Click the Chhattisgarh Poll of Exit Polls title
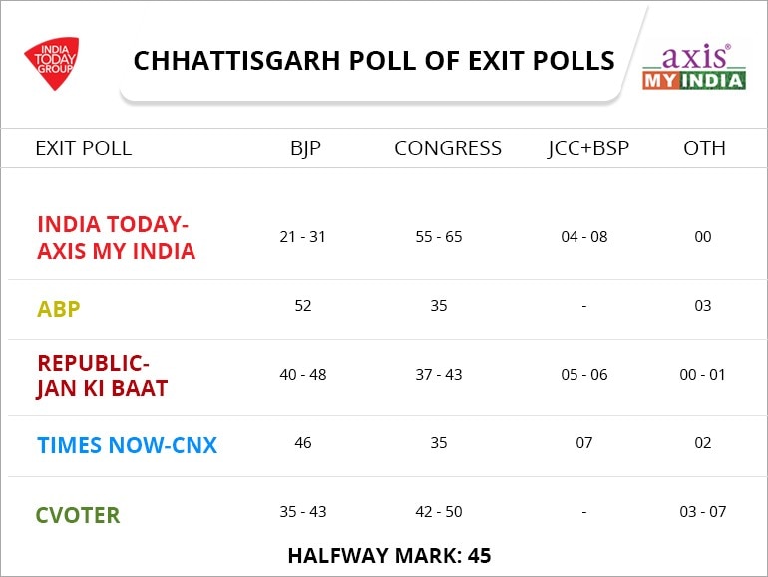768x577 pixels. coord(374,61)
